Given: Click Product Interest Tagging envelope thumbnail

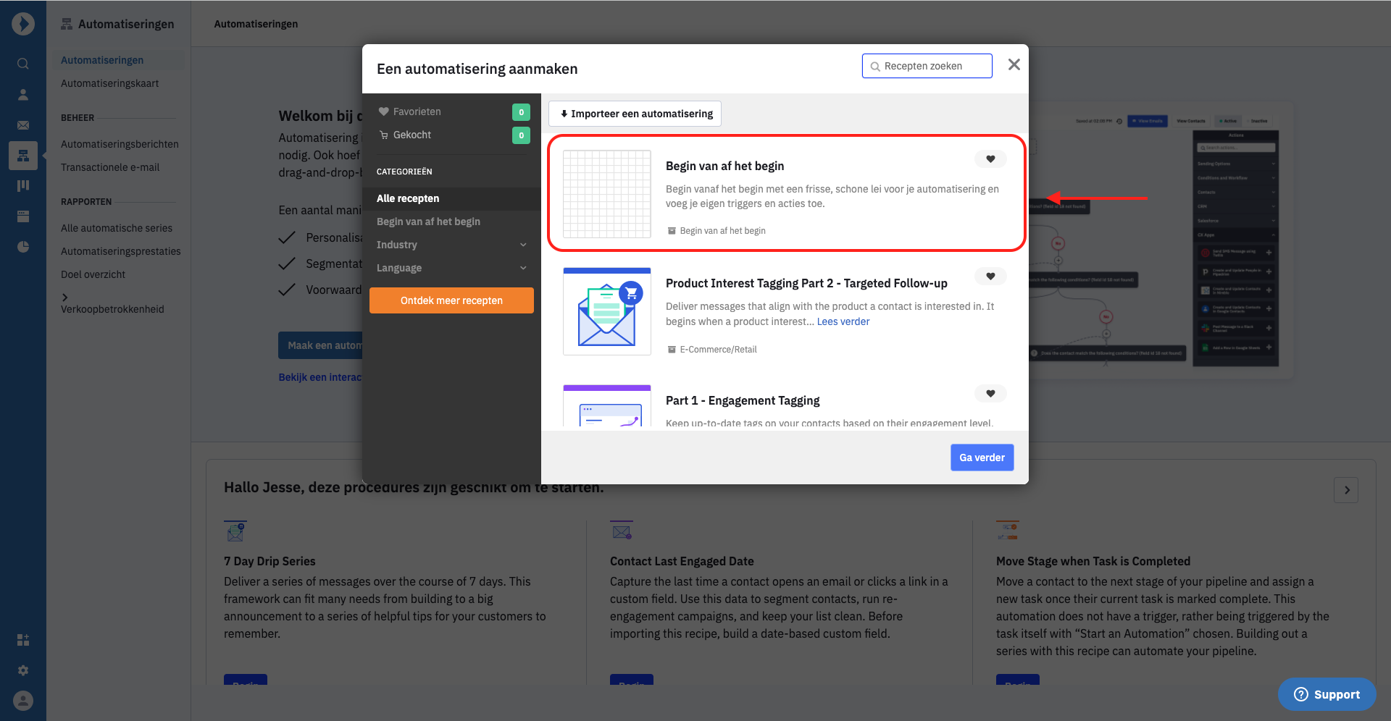Looking at the screenshot, I should pyautogui.click(x=607, y=311).
